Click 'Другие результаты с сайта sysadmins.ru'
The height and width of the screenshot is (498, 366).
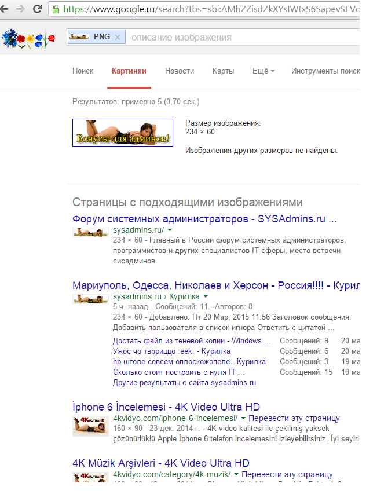(184, 383)
